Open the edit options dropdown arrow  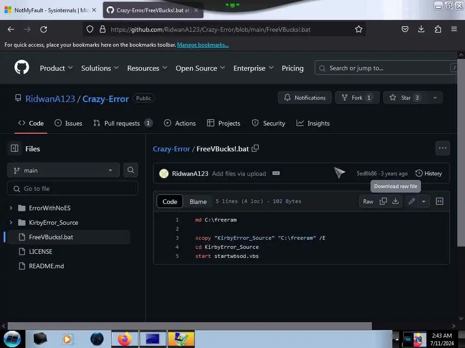(x=424, y=202)
